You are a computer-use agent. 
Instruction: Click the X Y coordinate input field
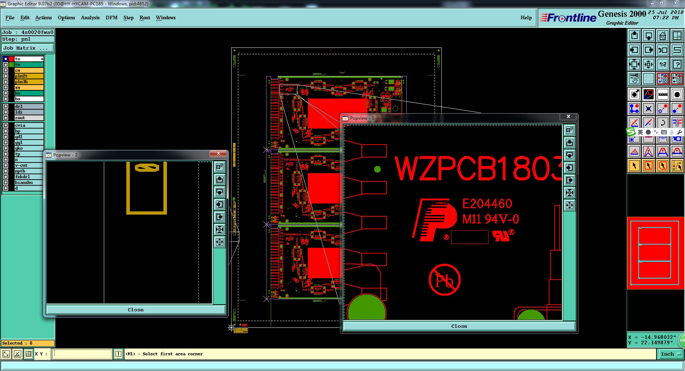point(82,354)
